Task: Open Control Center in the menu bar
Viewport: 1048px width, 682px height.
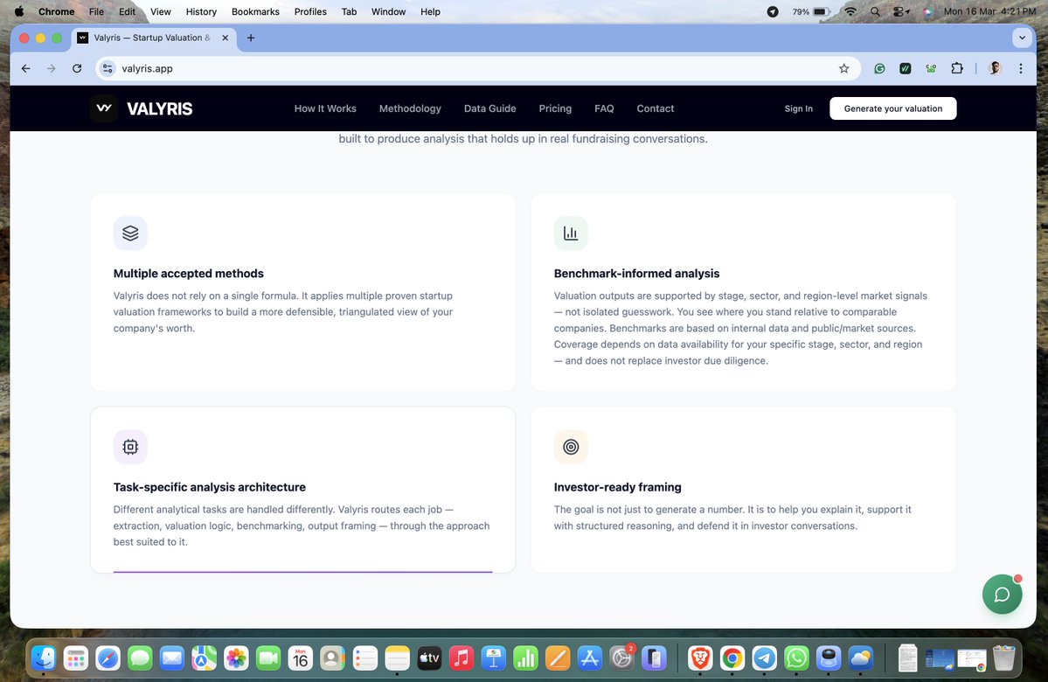Action: tap(900, 11)
